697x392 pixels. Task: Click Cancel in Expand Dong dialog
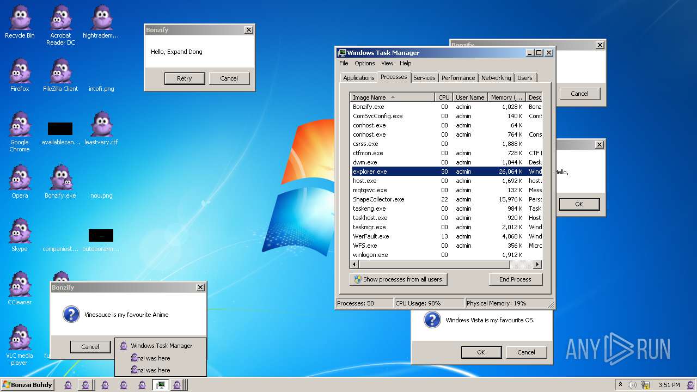point(229,78)
